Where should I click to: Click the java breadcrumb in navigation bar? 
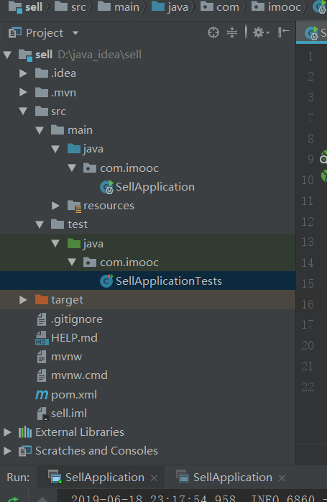coord(170,6)
